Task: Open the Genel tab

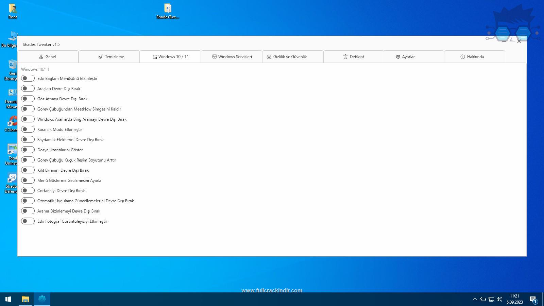Action: coord(48,57)
